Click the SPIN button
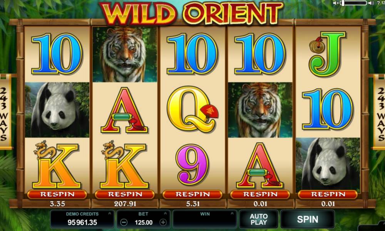Screen dimensions: 385x231 [x=307, y=219]
